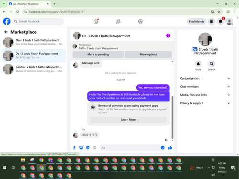The width and height of the screenshot is (239, 179).
Task: Click the More options button
Action: click(148, 54)
